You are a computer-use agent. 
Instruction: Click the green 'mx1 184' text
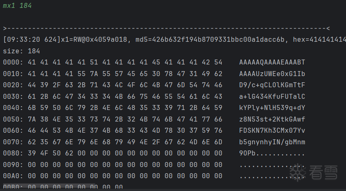click(17, 6)
